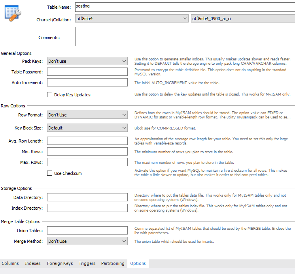Click 'Block size for COMPRESSED format.' text
The height and width of the screenshot is (274, 295).
pyautogui.click(x=165, y=128)
